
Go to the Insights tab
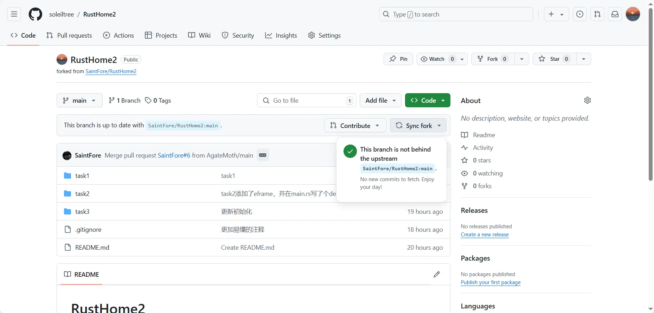pyautogui.click(x=281, y=36)
